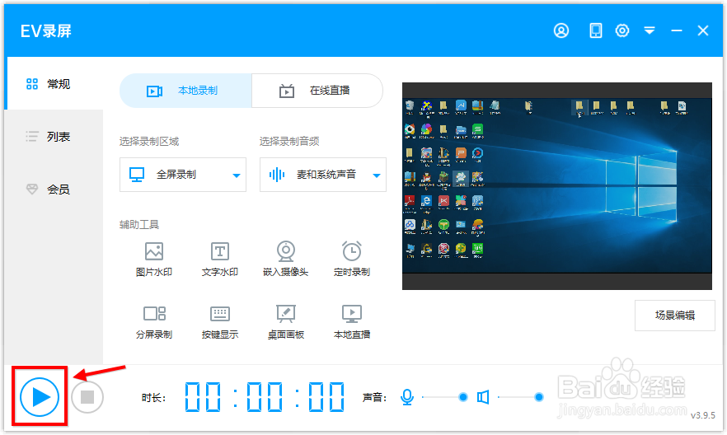The height and width of the screenshot is (435, 727).
Task: Click the 辅助工具 heading
Action: coord(139,225)
